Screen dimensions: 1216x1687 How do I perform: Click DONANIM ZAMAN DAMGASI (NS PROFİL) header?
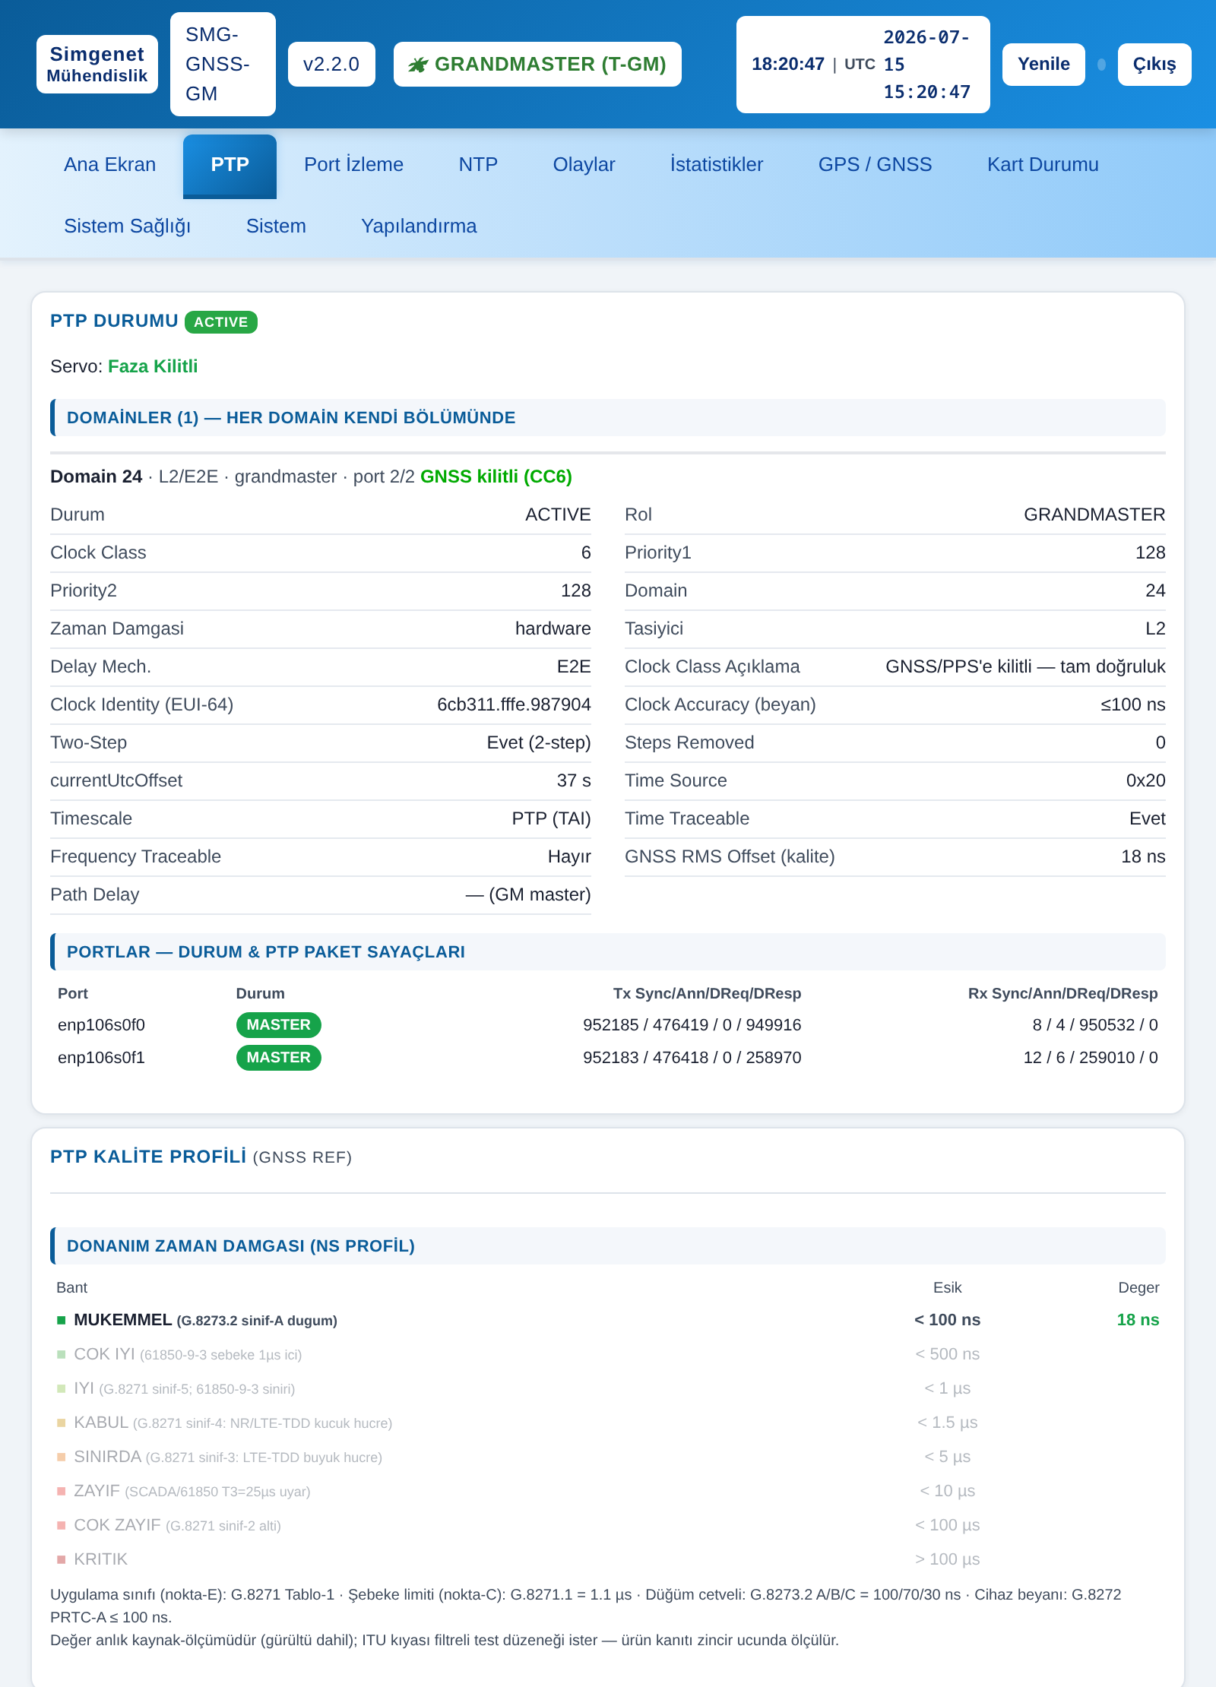click(608, 1246)
